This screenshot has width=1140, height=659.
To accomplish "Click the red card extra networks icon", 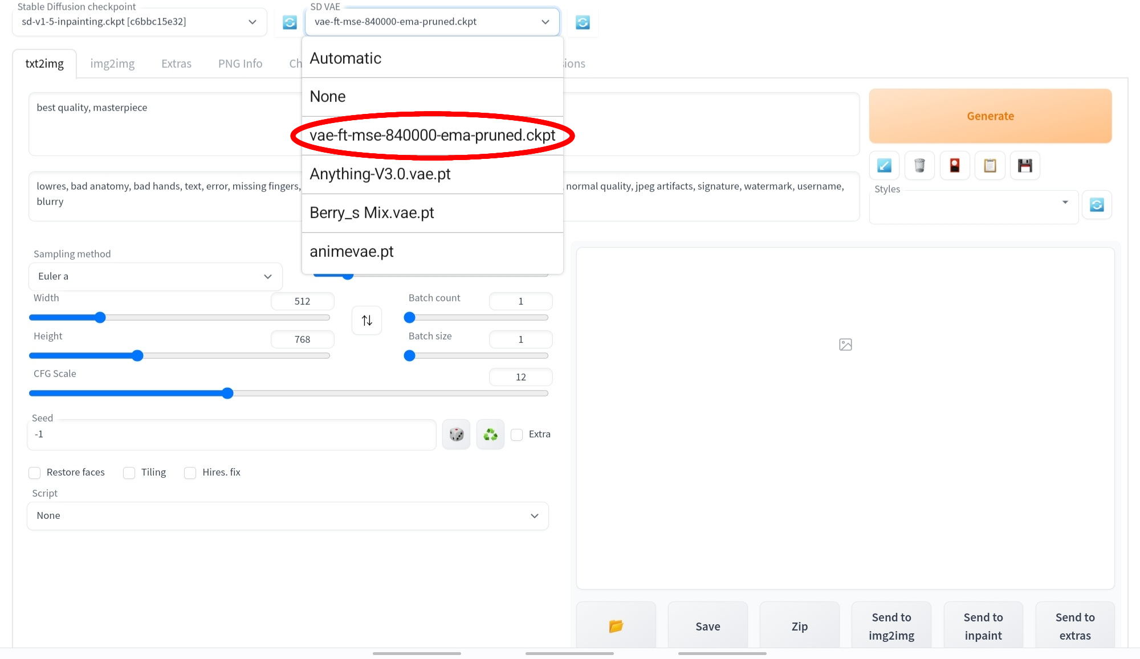I will pos(955,166).
